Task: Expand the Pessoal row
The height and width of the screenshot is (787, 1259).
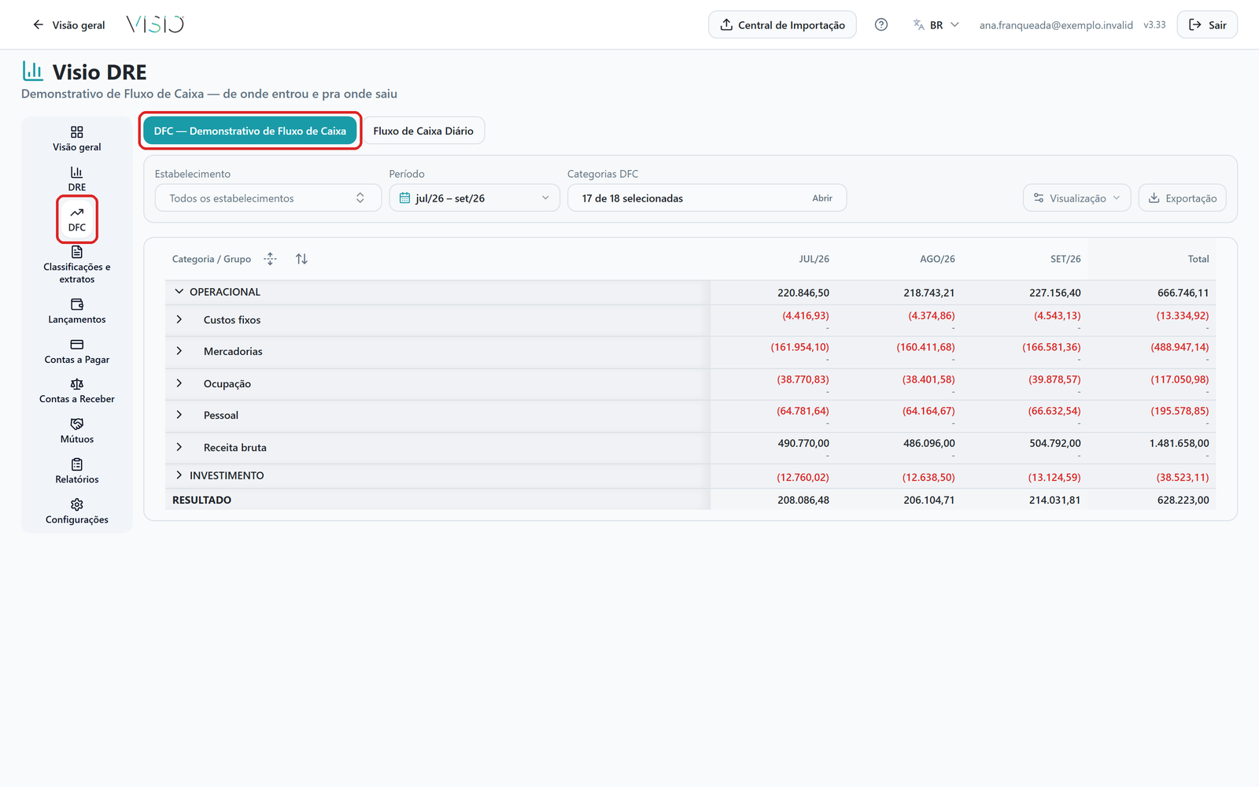Action: (x=179, y=415)
